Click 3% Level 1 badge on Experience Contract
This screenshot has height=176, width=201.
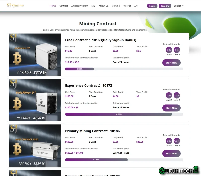tap(169, 95)
